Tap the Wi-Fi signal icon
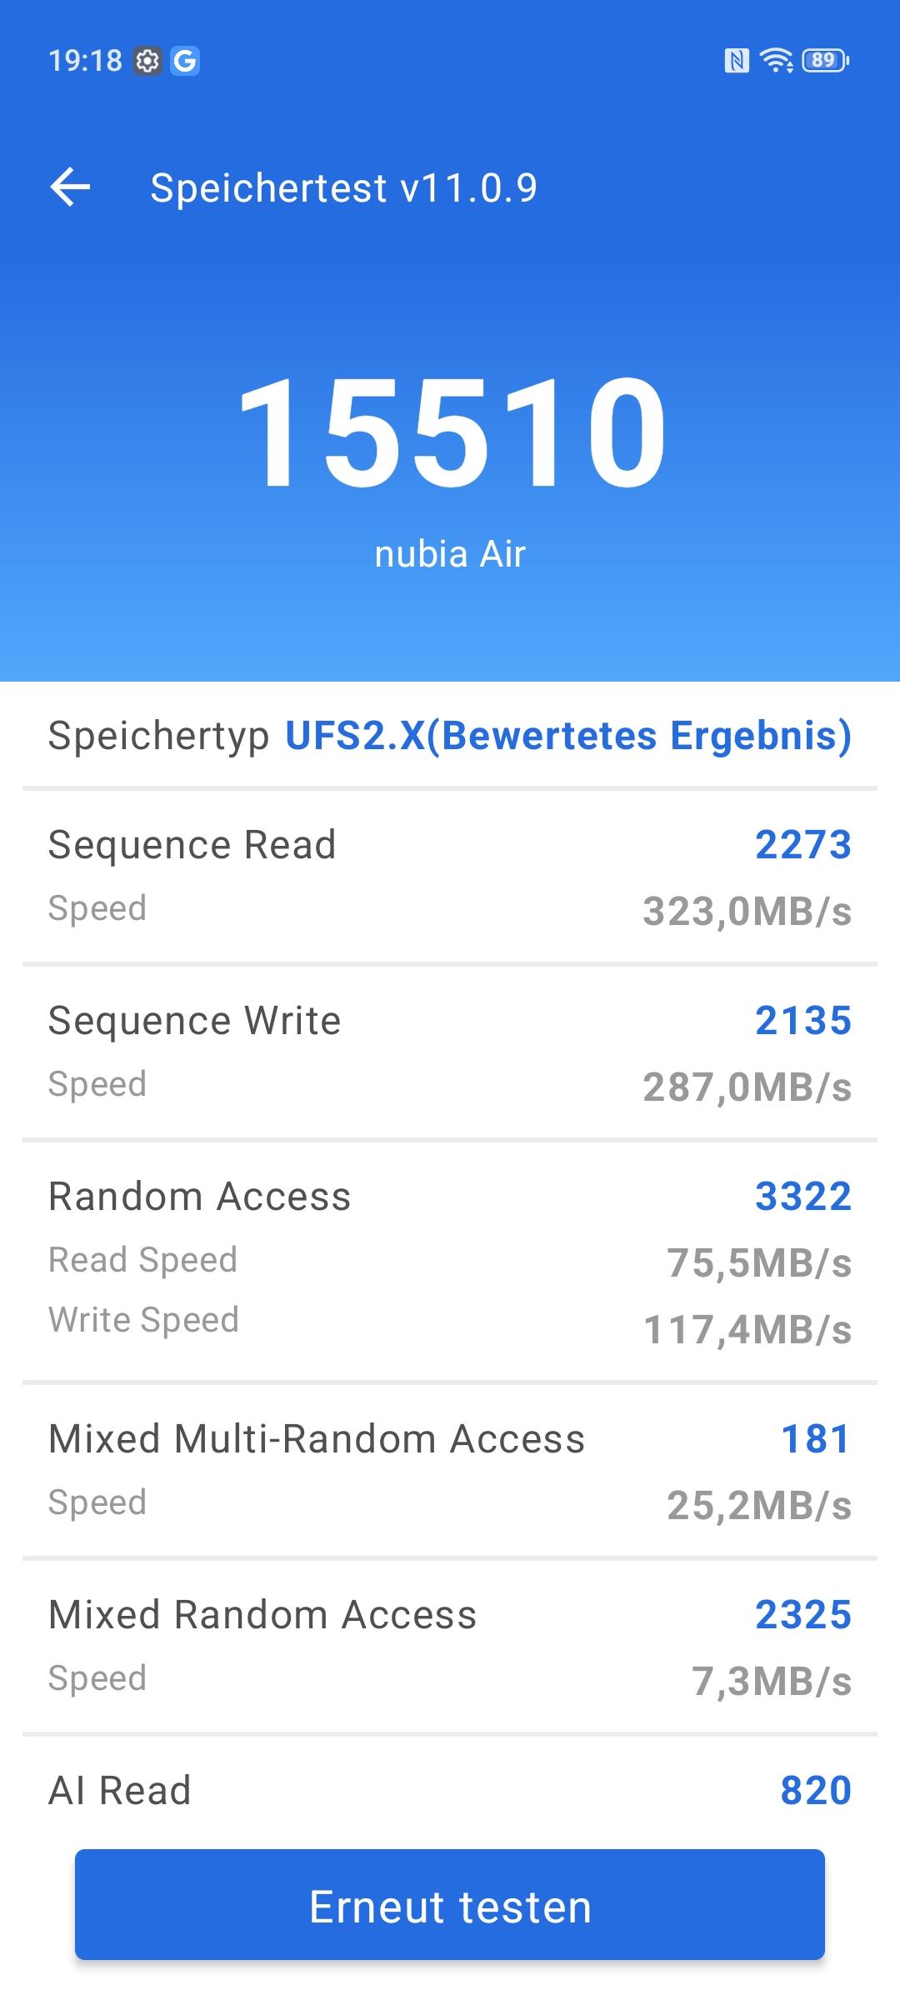This screenshot has height=2000, width=900. pos(777,61)
